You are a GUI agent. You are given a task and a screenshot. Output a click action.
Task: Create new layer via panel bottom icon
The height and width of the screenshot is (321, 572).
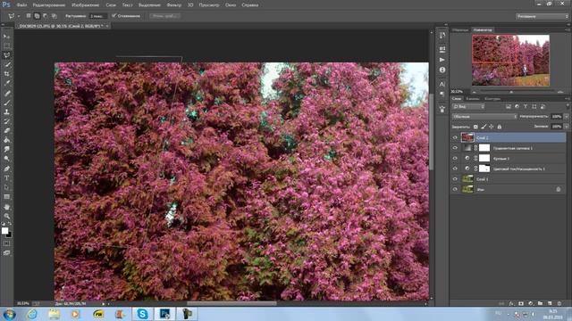(550, 303)
